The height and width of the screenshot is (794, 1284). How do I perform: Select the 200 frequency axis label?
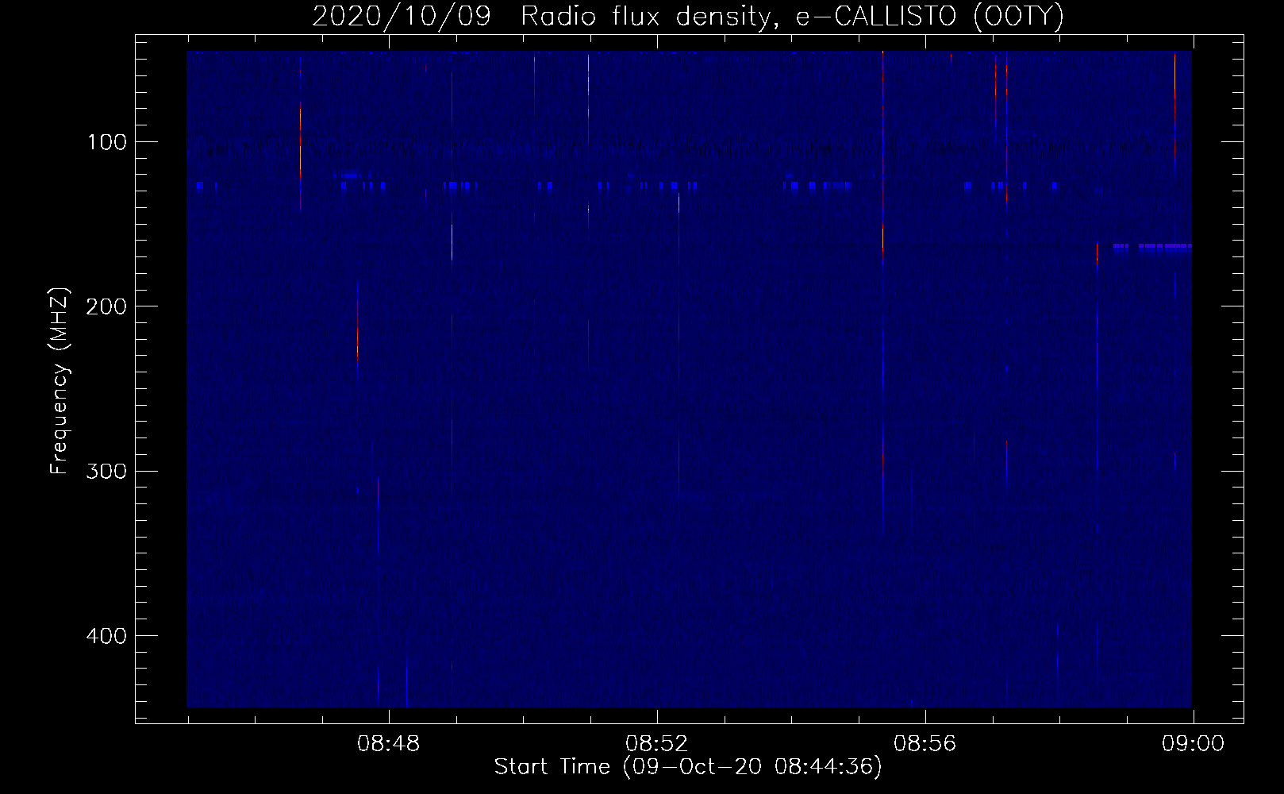click(106, 307)
